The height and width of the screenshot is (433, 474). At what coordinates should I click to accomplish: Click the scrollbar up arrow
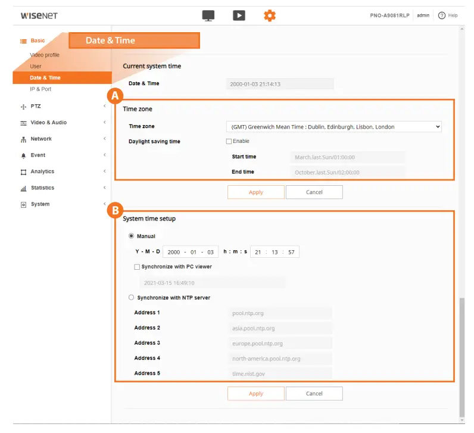pyautogui.click(x=462, y=29)
